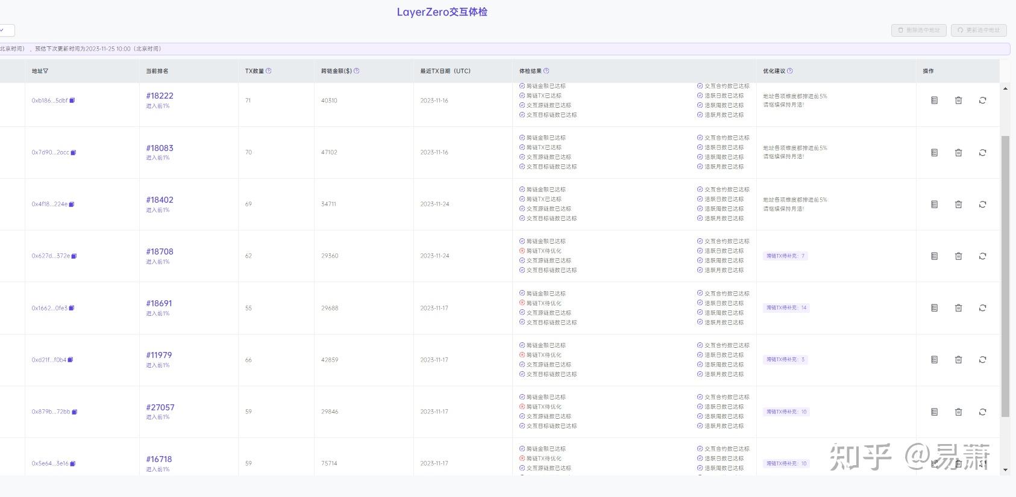This screenshot has width=1016, height=497.
Task: Delete the rank #18222 row via trash icon
Action: coord(959,100)
